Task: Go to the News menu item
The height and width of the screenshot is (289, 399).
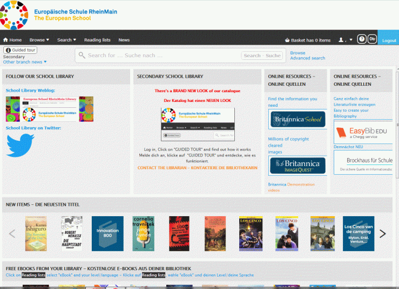Action: coord(124,40)
